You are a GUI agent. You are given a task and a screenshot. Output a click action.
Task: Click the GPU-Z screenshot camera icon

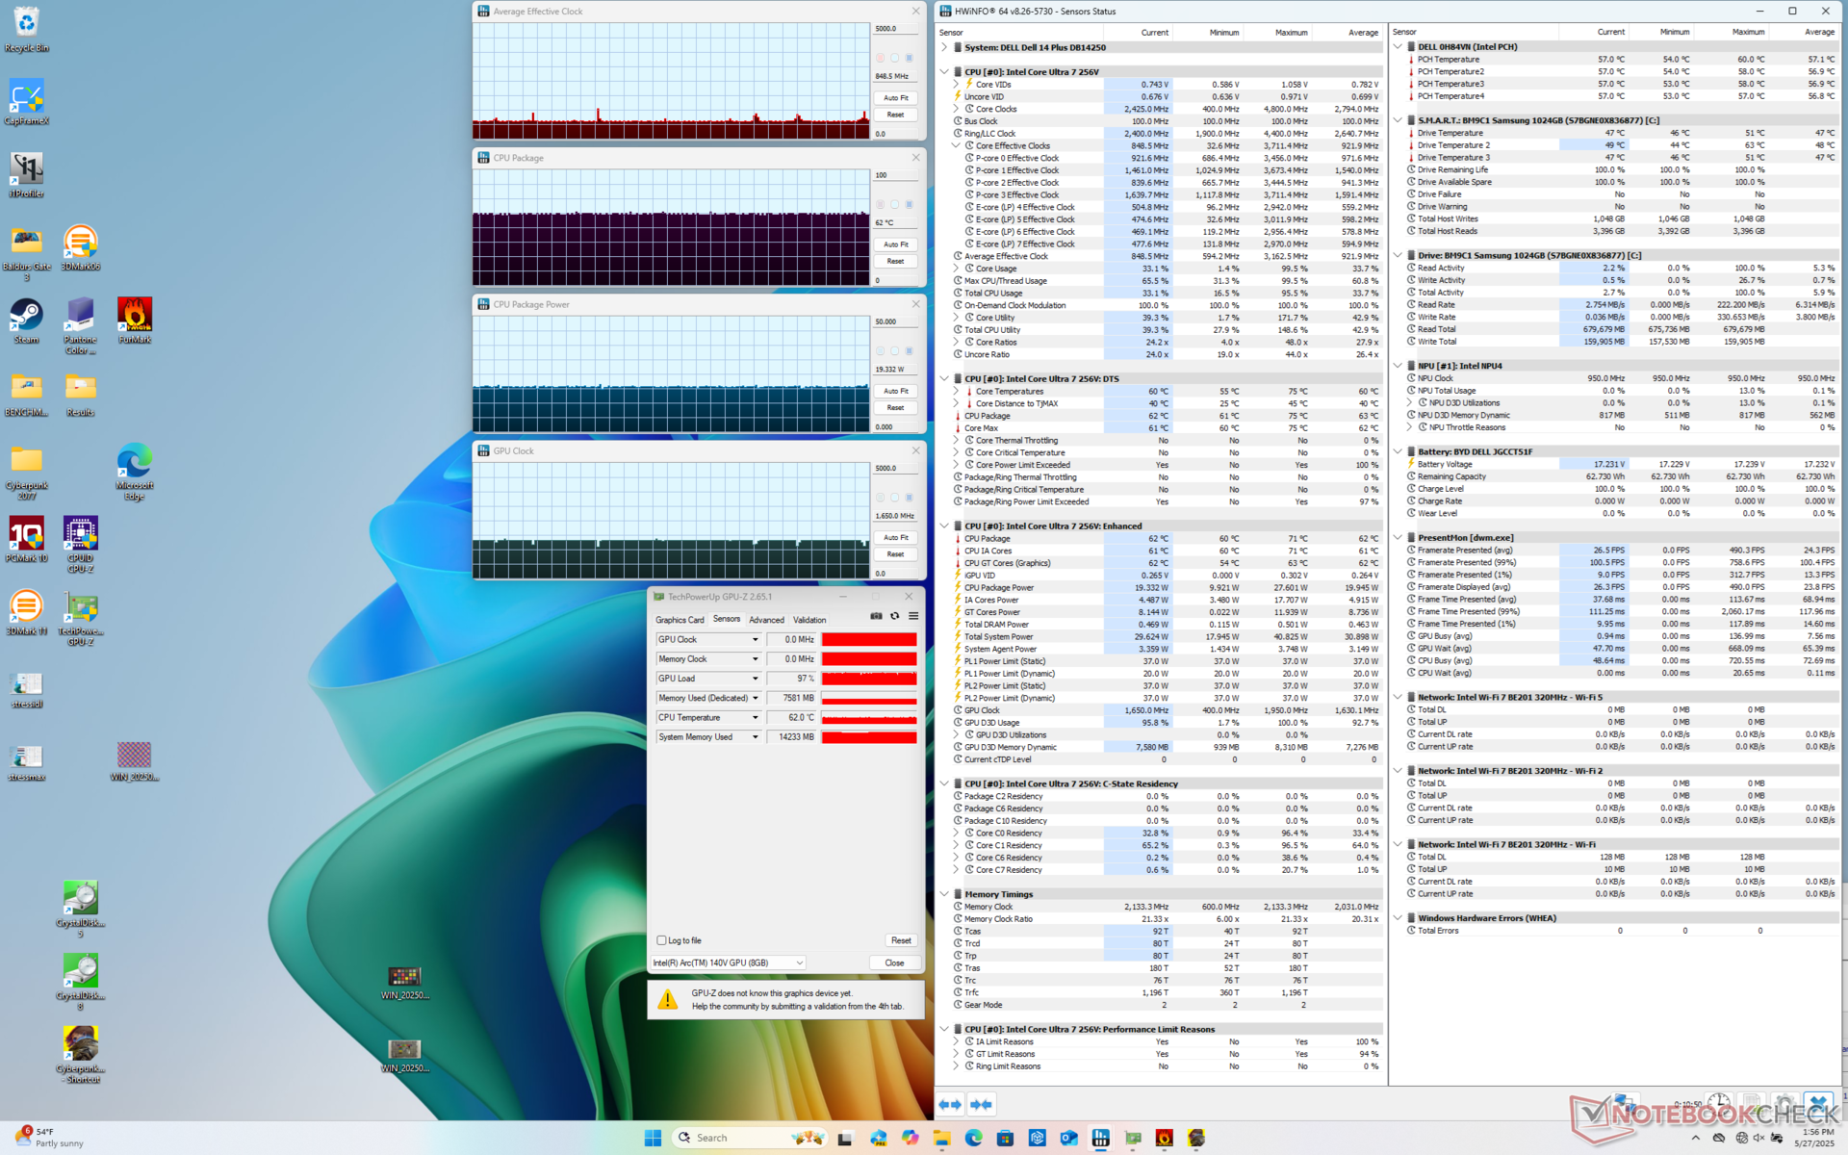pyautogui.click(x=876, y=616)
